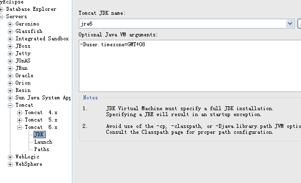Collapse the Tomcat 6.x node

(x=19, y=127)
